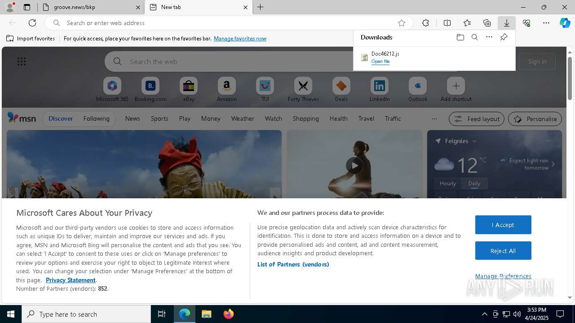Open the Collections toolbar icon
575x323 pixels.
[x=487, y=23]
